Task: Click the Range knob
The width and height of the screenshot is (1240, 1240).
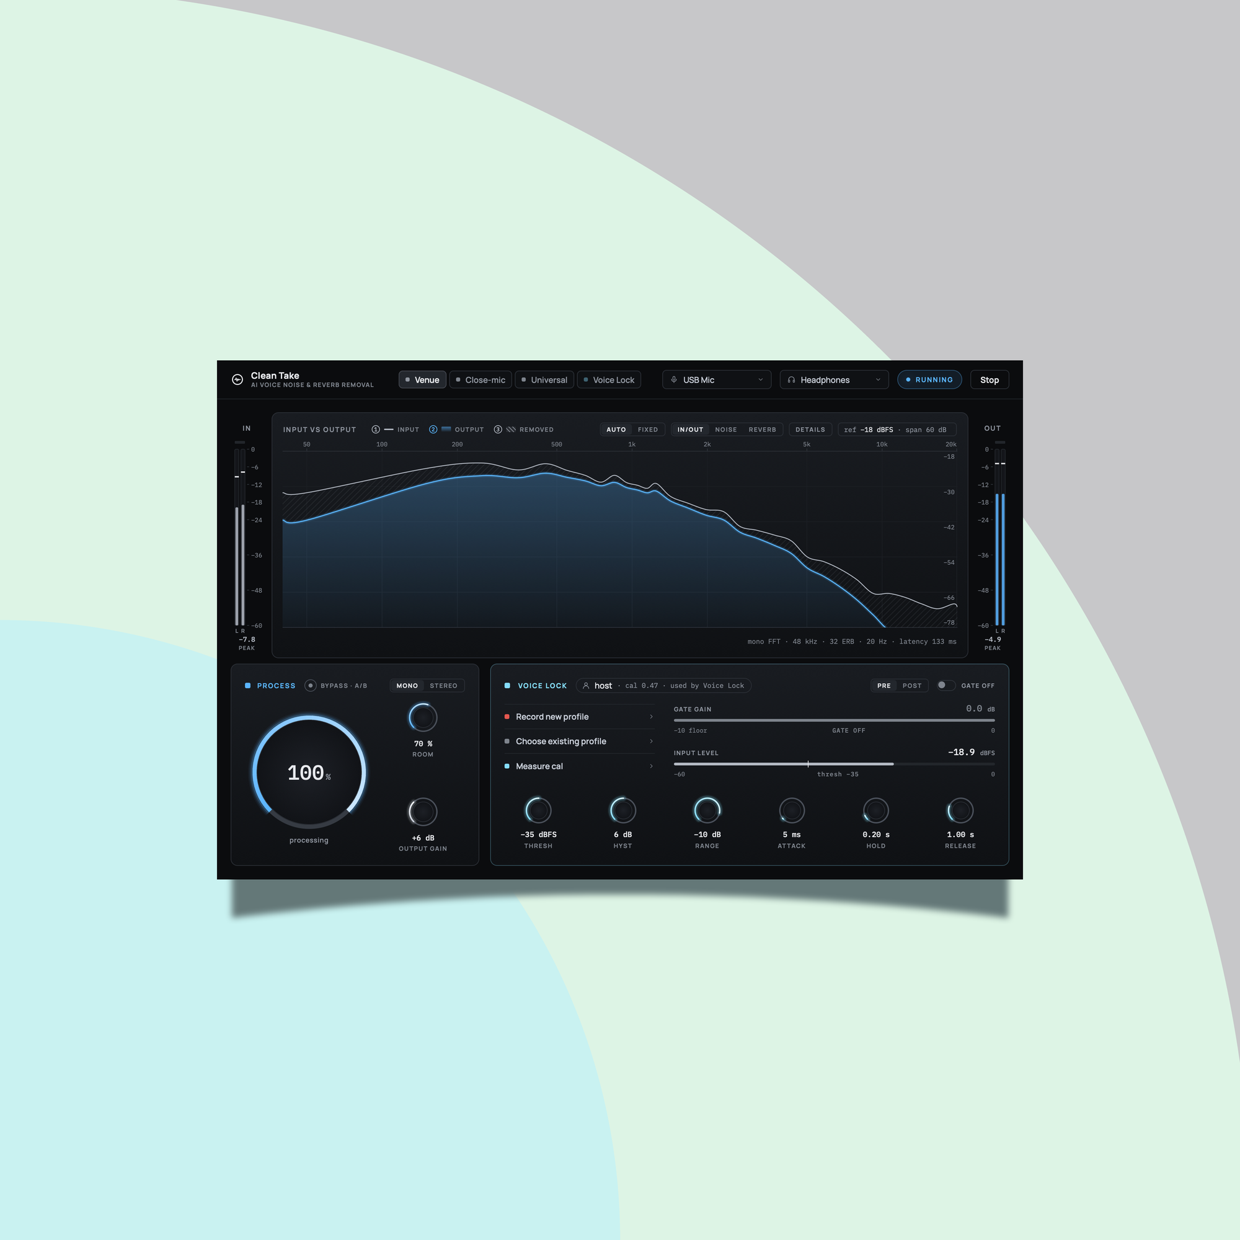Action: (707, 810)
